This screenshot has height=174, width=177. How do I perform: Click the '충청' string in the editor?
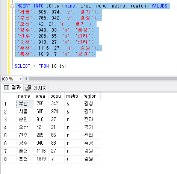83,30
